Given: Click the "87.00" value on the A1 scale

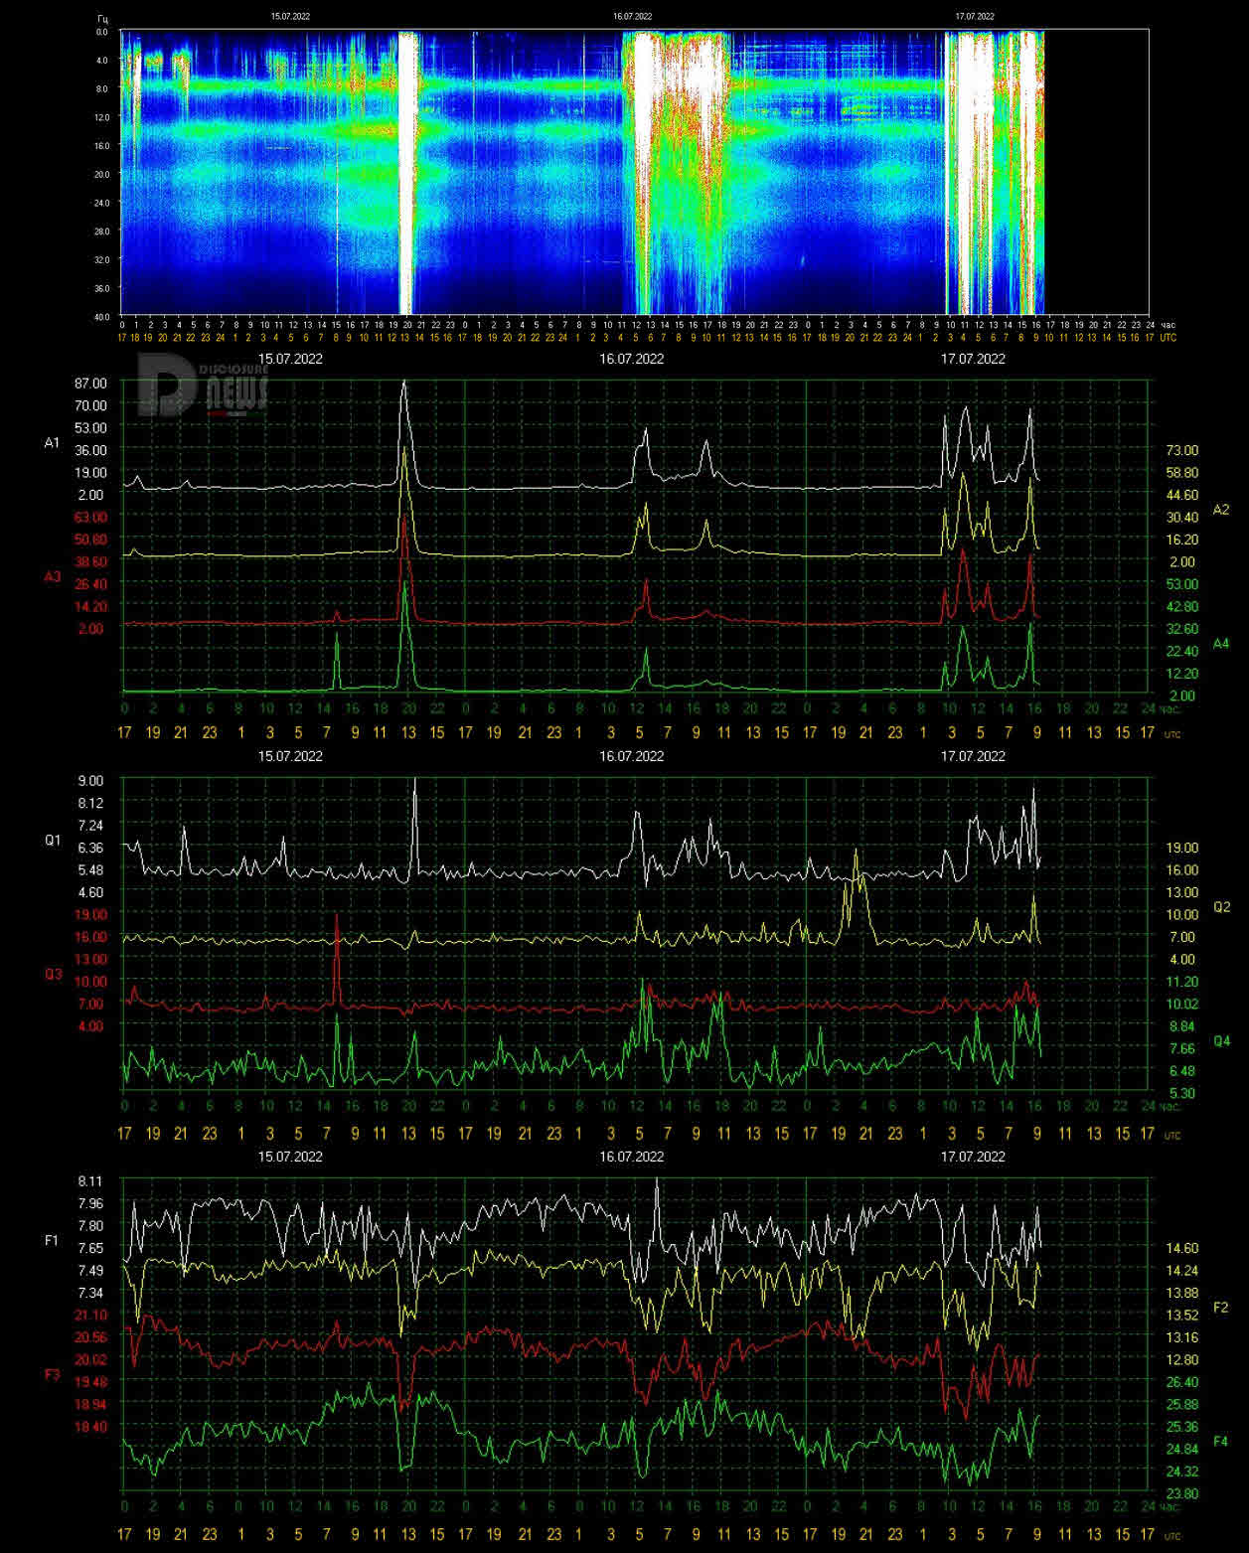Looking at the screenshot, I should coord(90,384).
